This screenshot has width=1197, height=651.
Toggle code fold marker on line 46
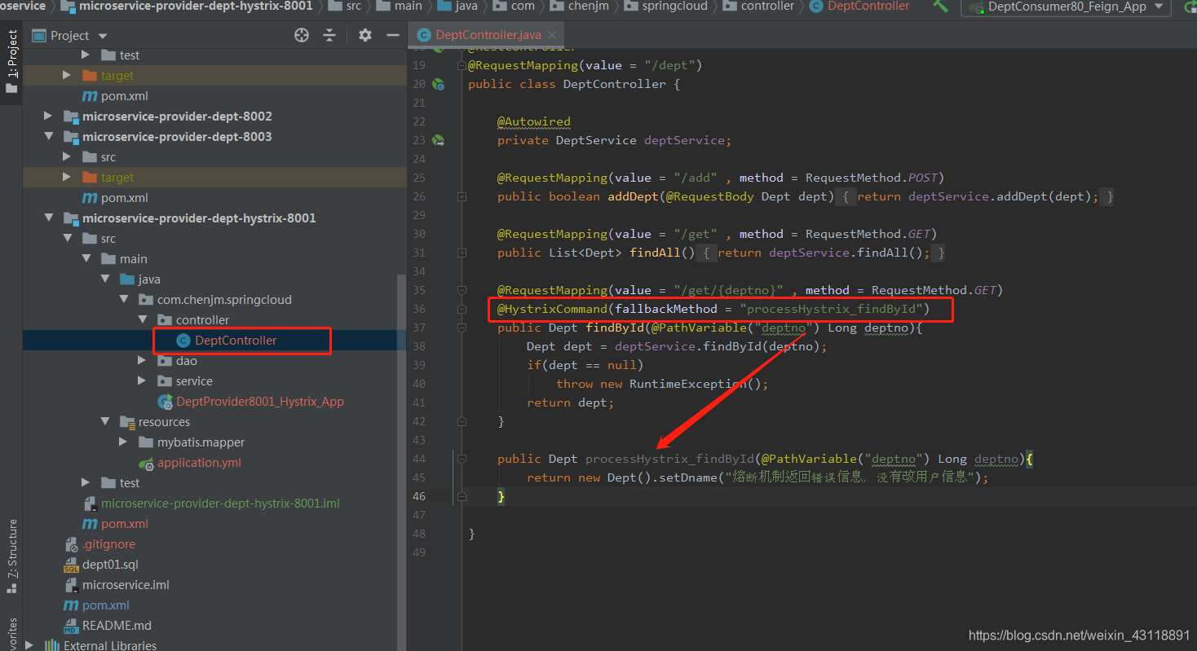462,496
